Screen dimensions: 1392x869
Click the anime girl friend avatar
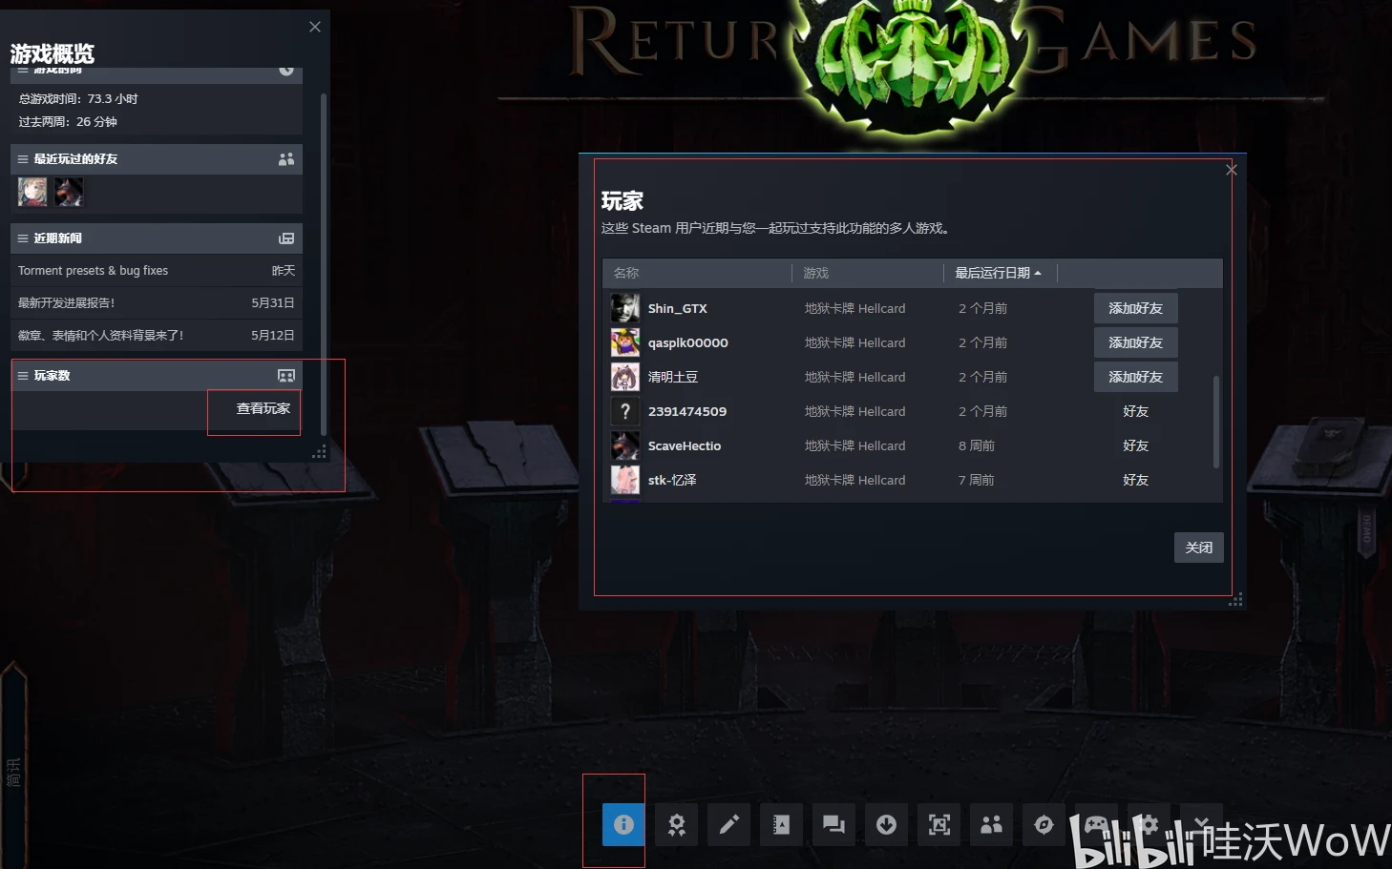32,192
